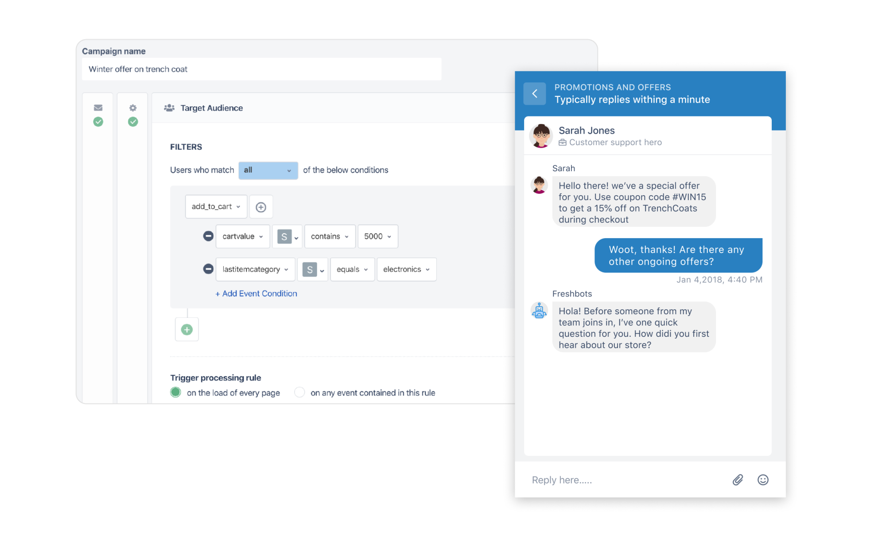886x539 pixels.
Task: Select 'on the load of every page' trigger
Action: [176, 392]
